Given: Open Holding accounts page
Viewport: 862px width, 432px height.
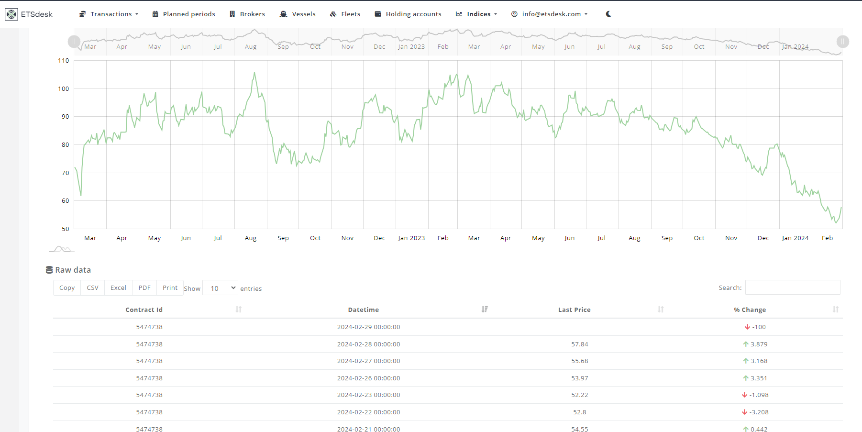Looking at the screenshot, I should click(408, 14).
